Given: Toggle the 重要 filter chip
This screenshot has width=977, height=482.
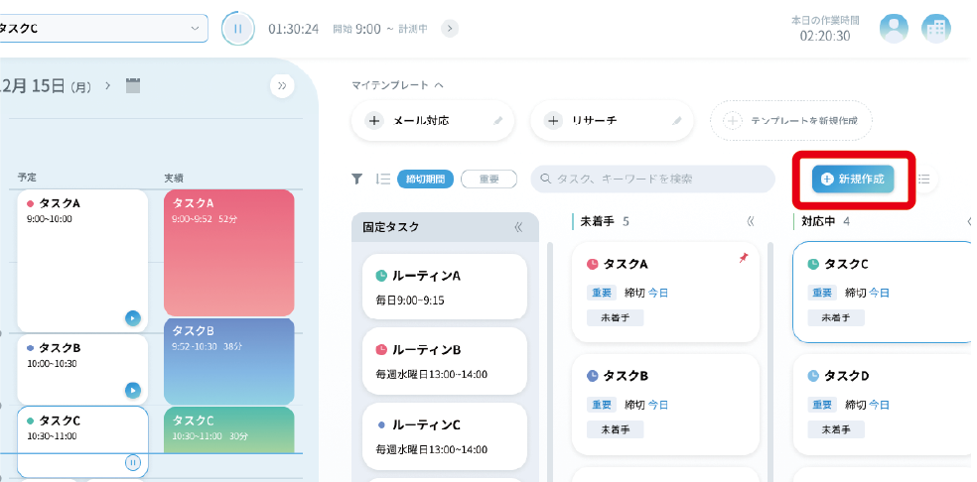Looking at the screenshot, I should [x=488, y=179].
